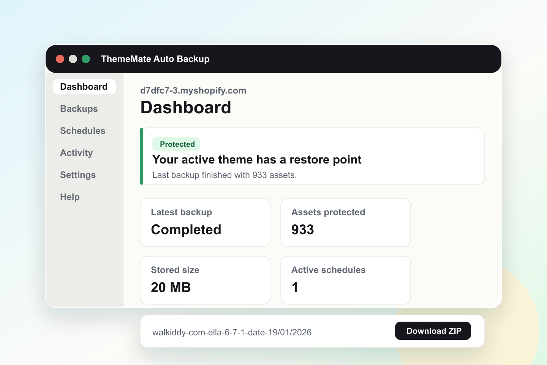Open the Help page
Image resolution: width=547 pixels, height=365 pixels.
point(70,197)
